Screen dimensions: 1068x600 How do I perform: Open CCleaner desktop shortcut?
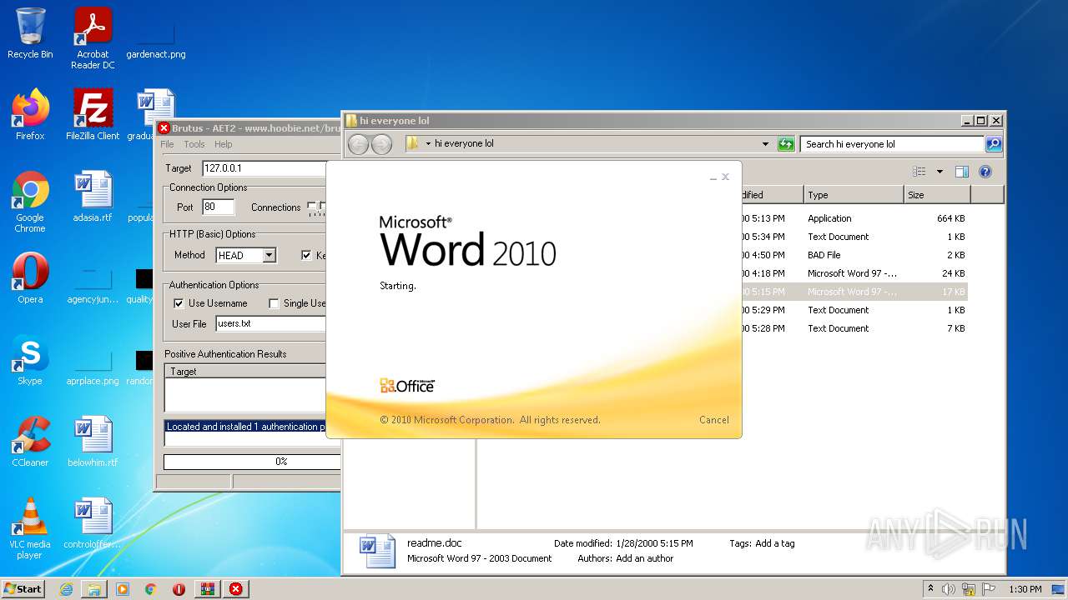[x=30, y=442]
